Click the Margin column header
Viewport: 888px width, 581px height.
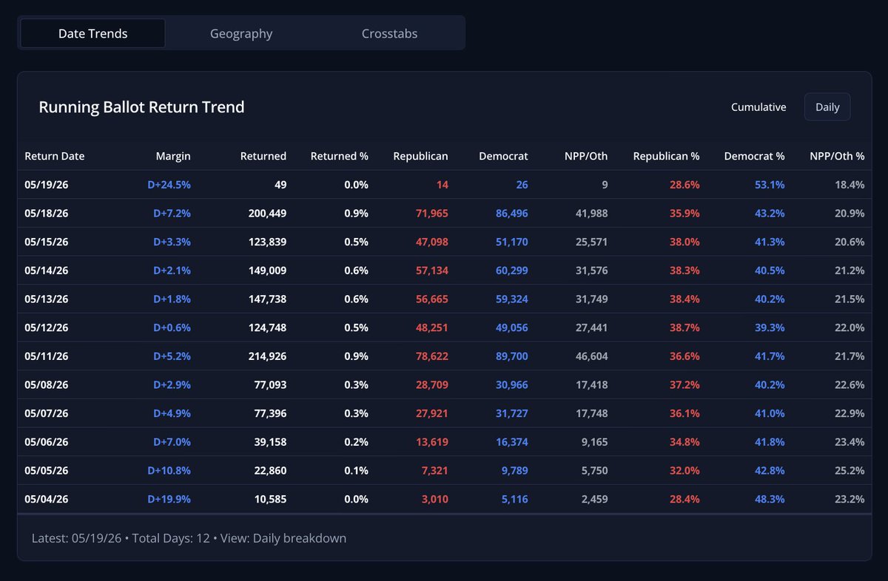pos(173,156)
